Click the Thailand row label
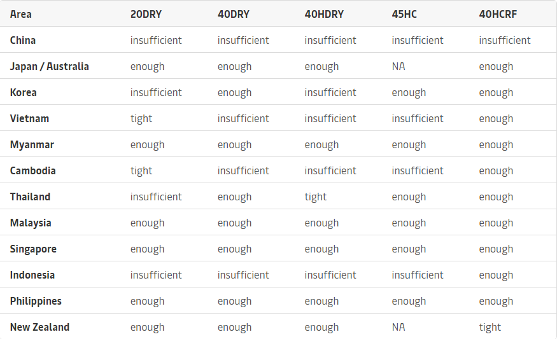 coord(30,197)
